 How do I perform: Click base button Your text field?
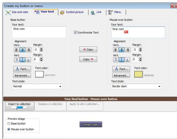point(39,32)
